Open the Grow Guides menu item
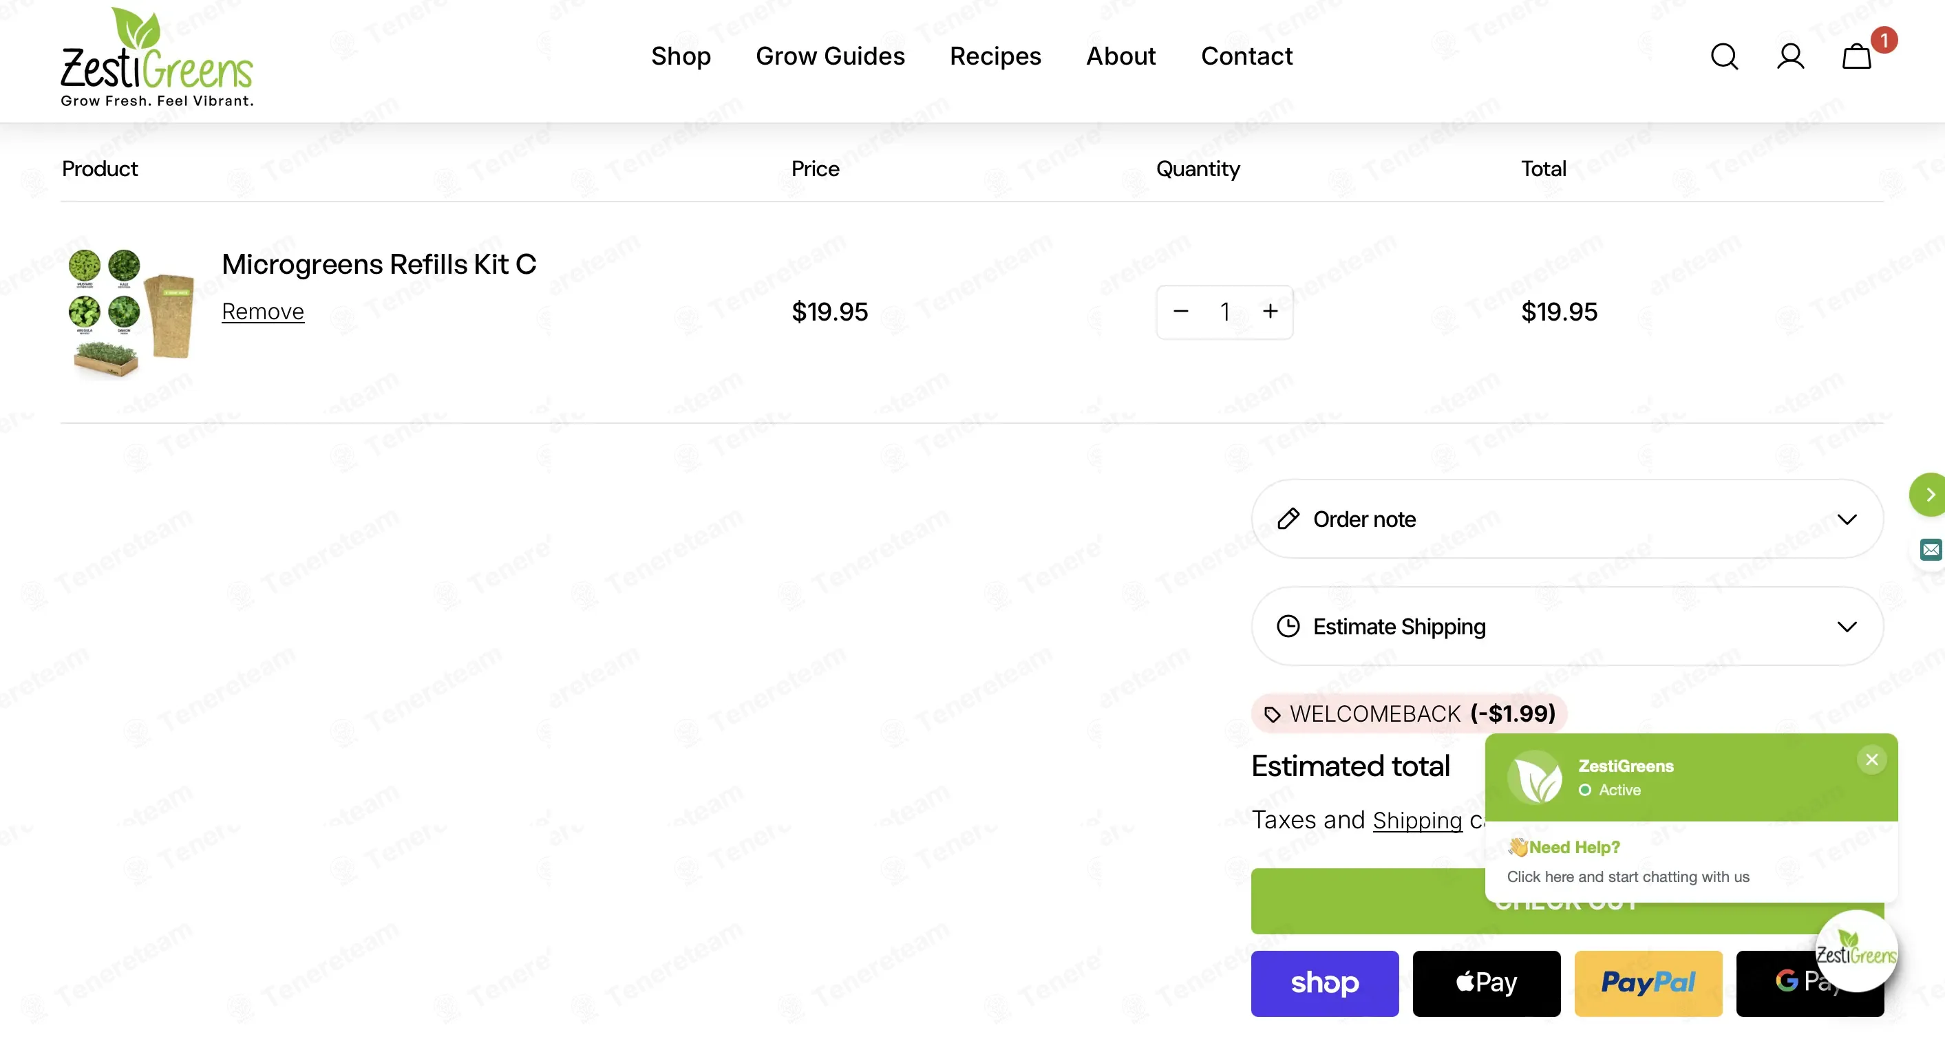 (830, 56)
